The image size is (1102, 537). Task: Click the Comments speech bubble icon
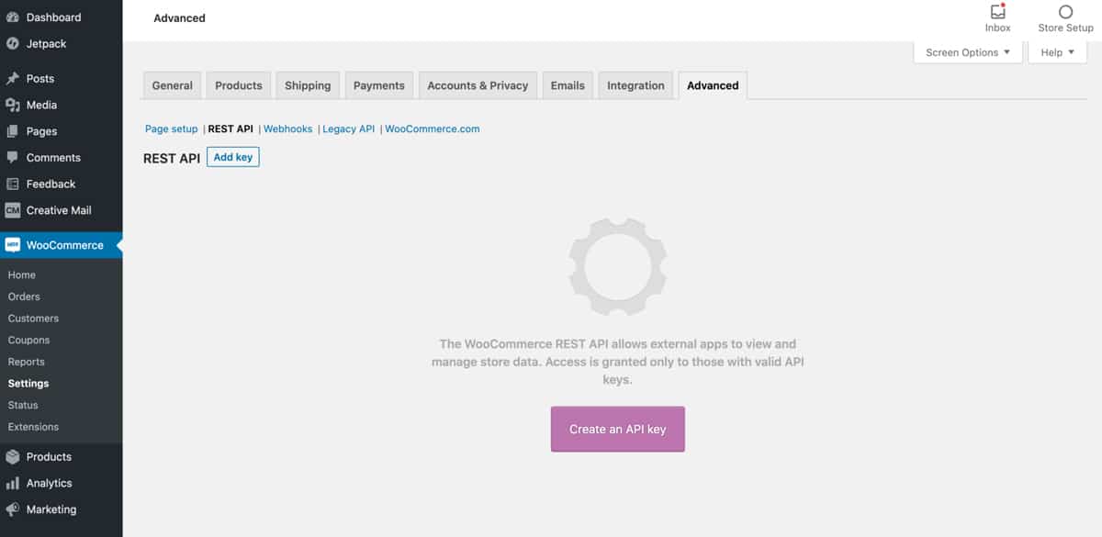13,158
